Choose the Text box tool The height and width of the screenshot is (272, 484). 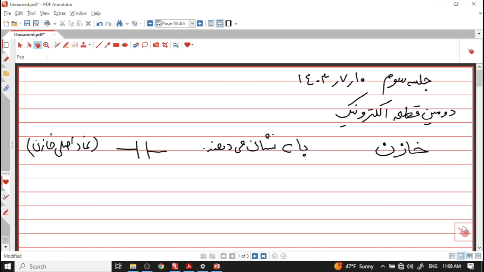(75, 45)
